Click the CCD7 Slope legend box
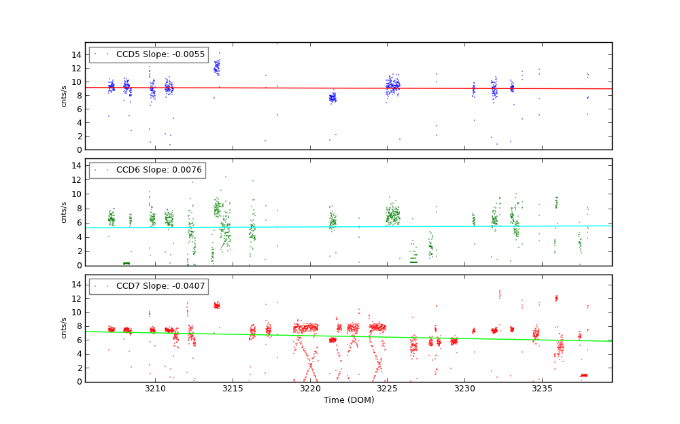Image resolution: width=680 pixels, height=424 pixels. [148, 286]
